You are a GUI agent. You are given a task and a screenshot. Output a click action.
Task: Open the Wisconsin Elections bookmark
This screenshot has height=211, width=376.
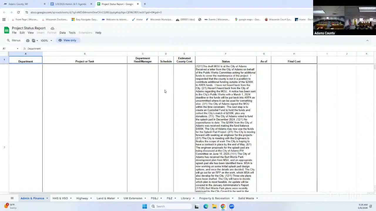(x=55, y=20)
